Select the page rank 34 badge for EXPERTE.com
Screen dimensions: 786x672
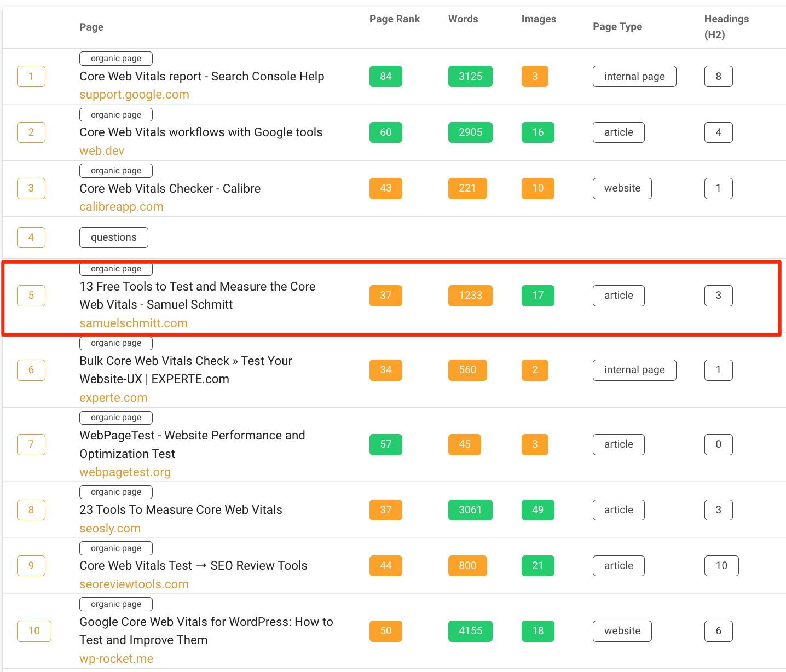[386, 370]
